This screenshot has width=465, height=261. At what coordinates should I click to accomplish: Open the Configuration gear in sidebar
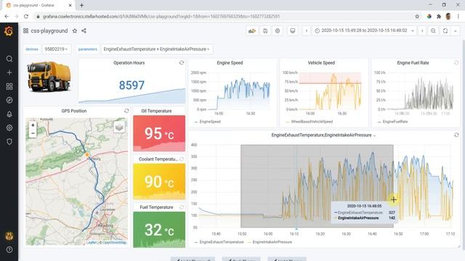click(x=9, y=128)
